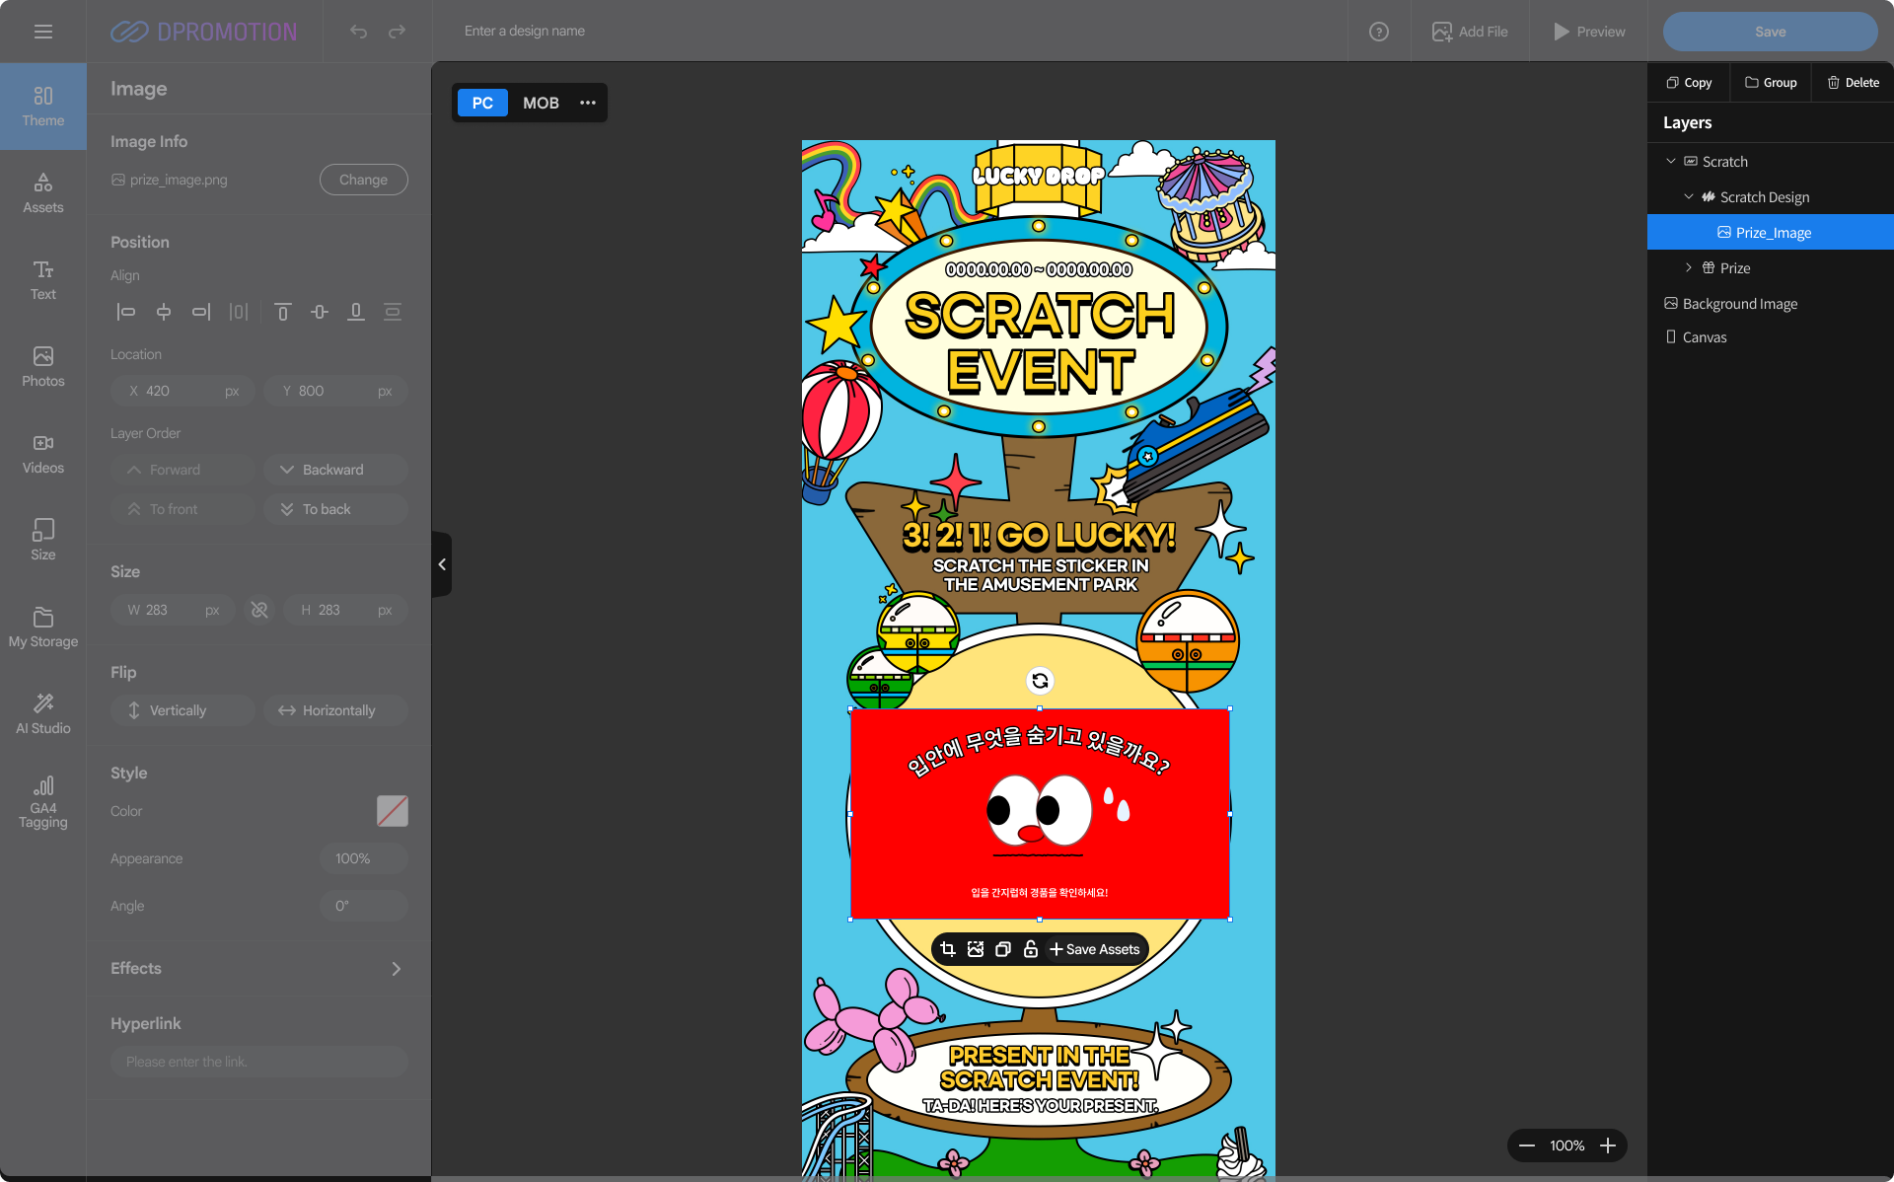Screen dimensions: 1894x1182
Task: Open the Style color swatch
Action: tap(392, 811)
